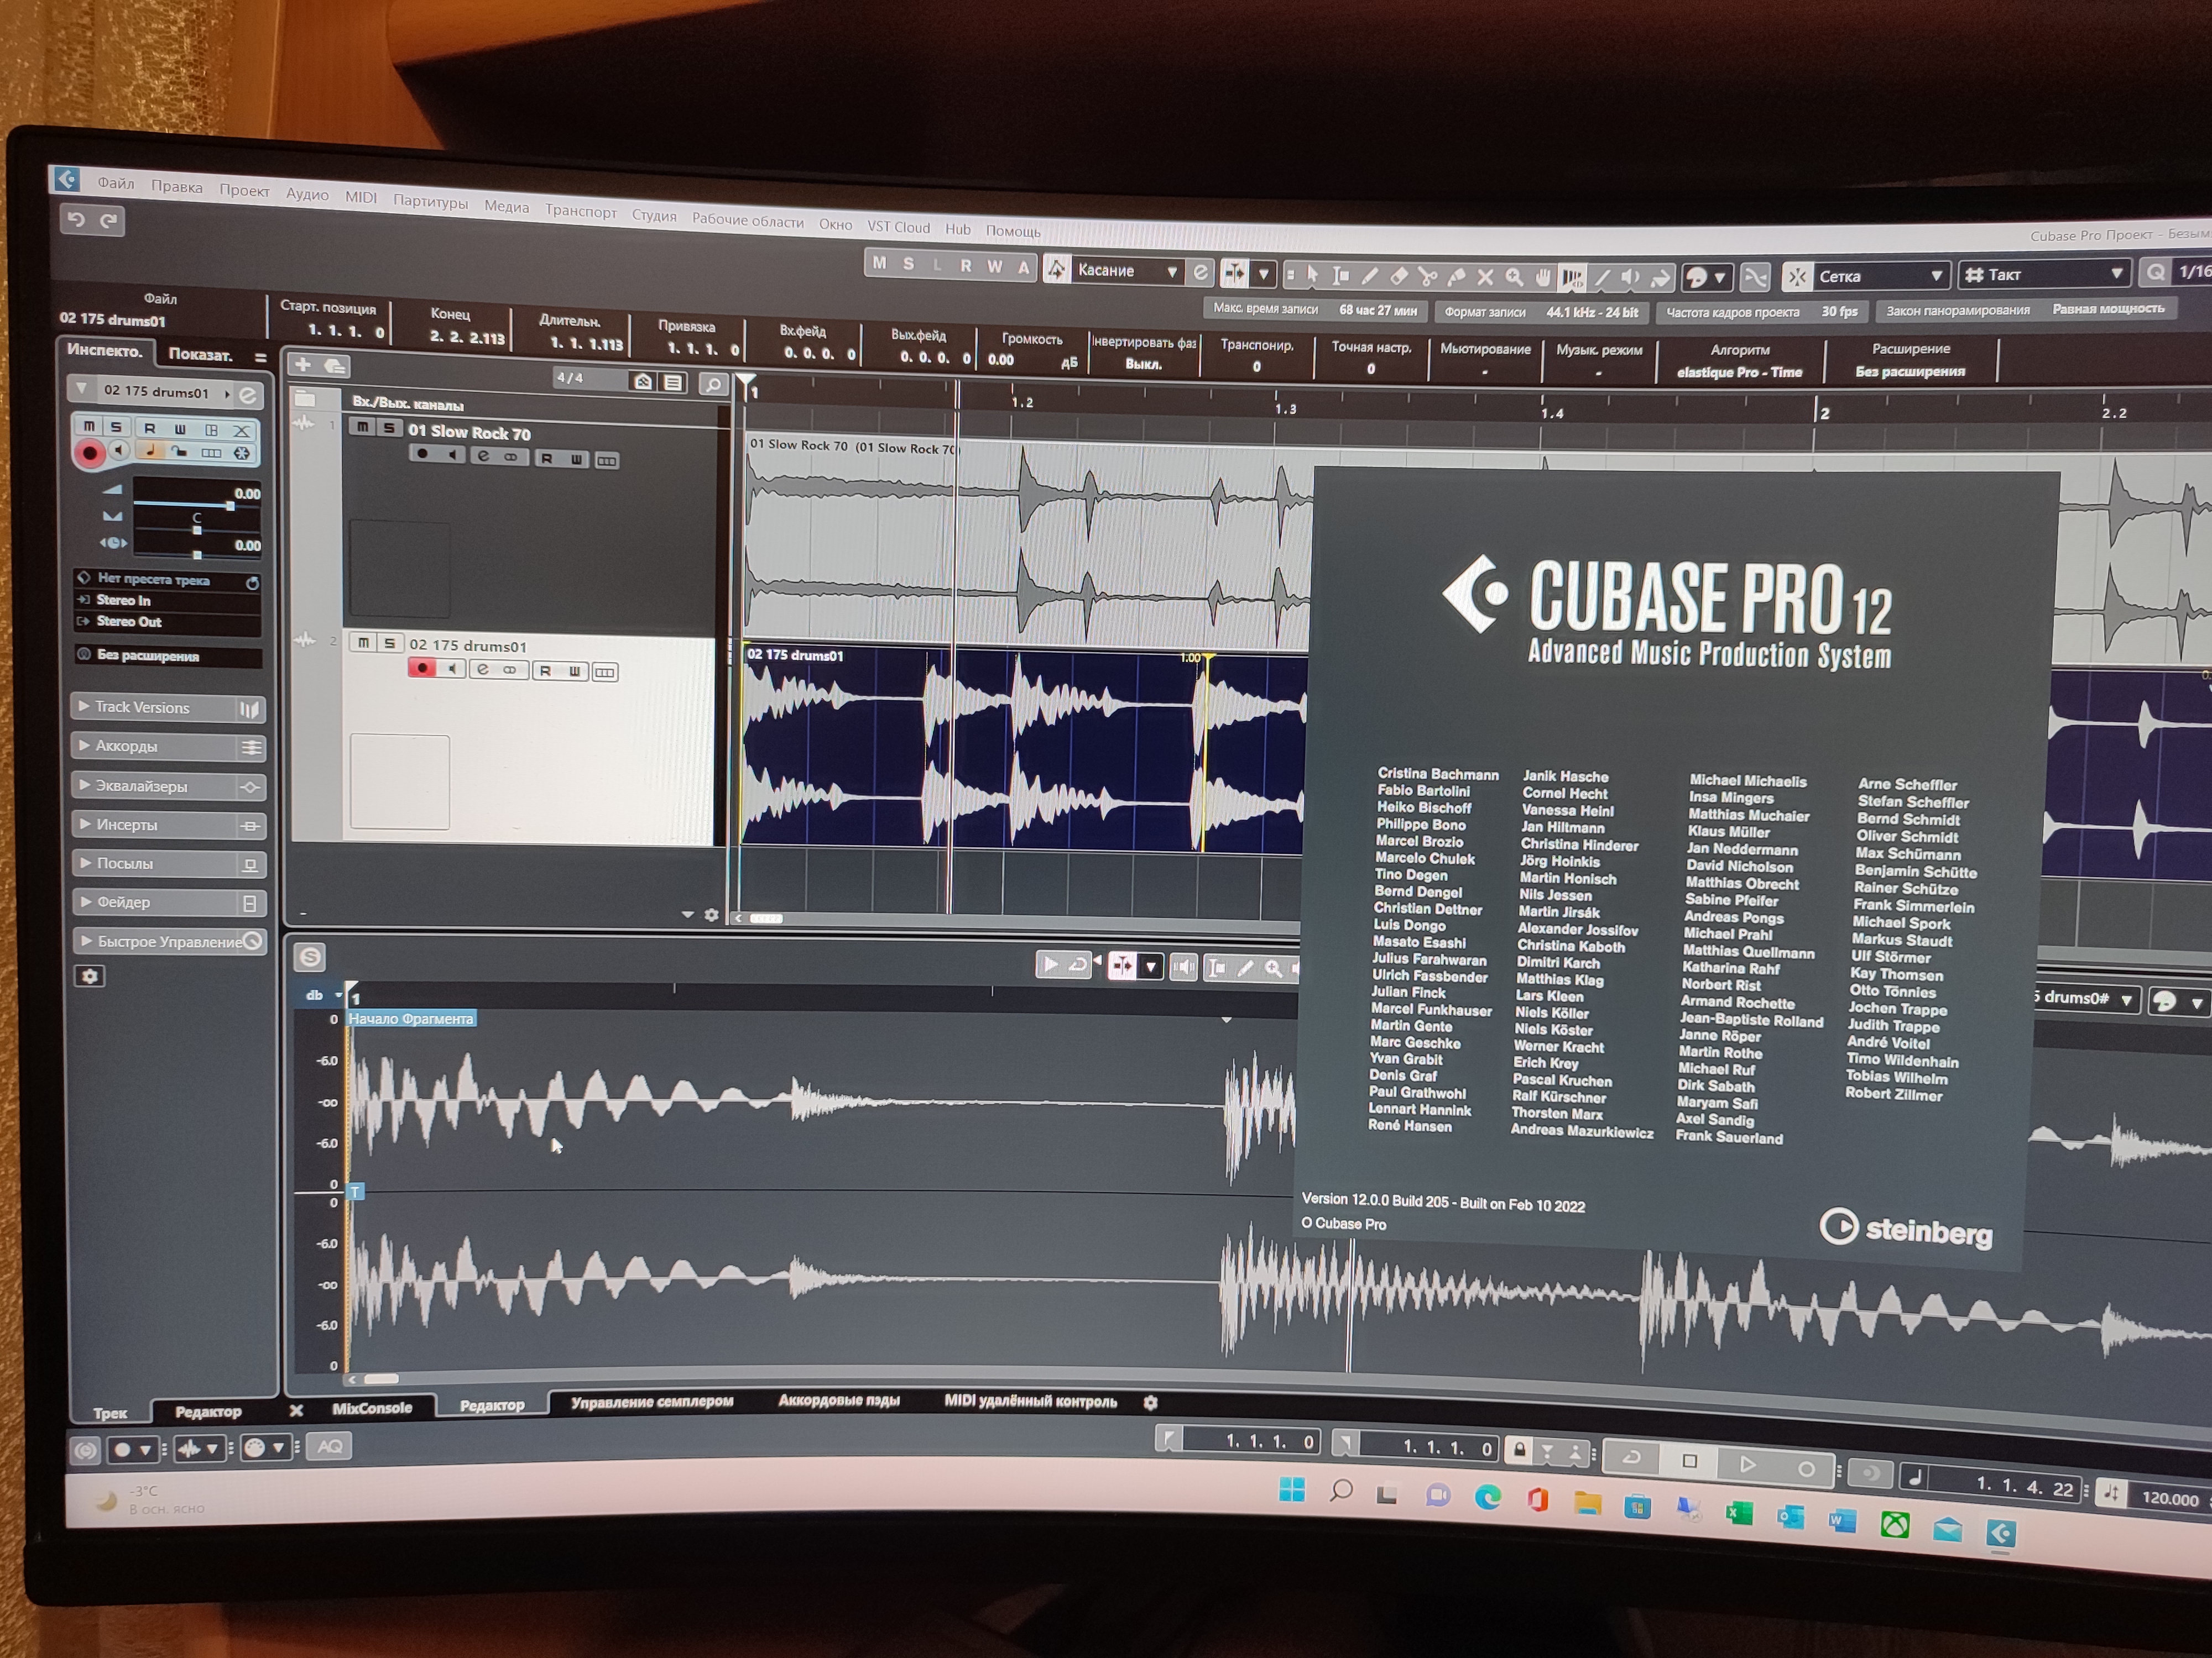Screen dimensions: 2212x1658
Task: Open Microsoft Edge from the taskbar
Action: click(1487, 1496)
